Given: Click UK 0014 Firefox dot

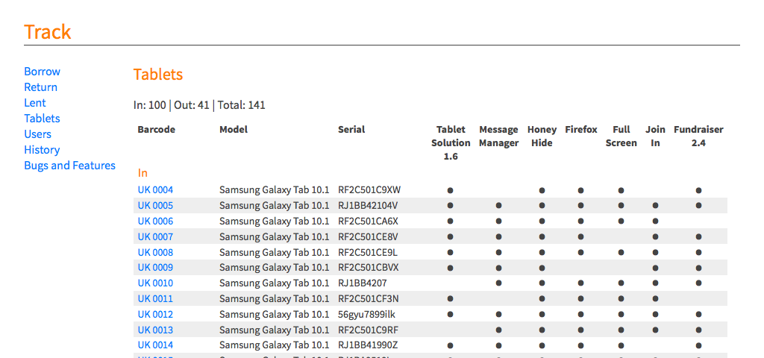Looking at the screenshot, I should (x=580, y=345).
